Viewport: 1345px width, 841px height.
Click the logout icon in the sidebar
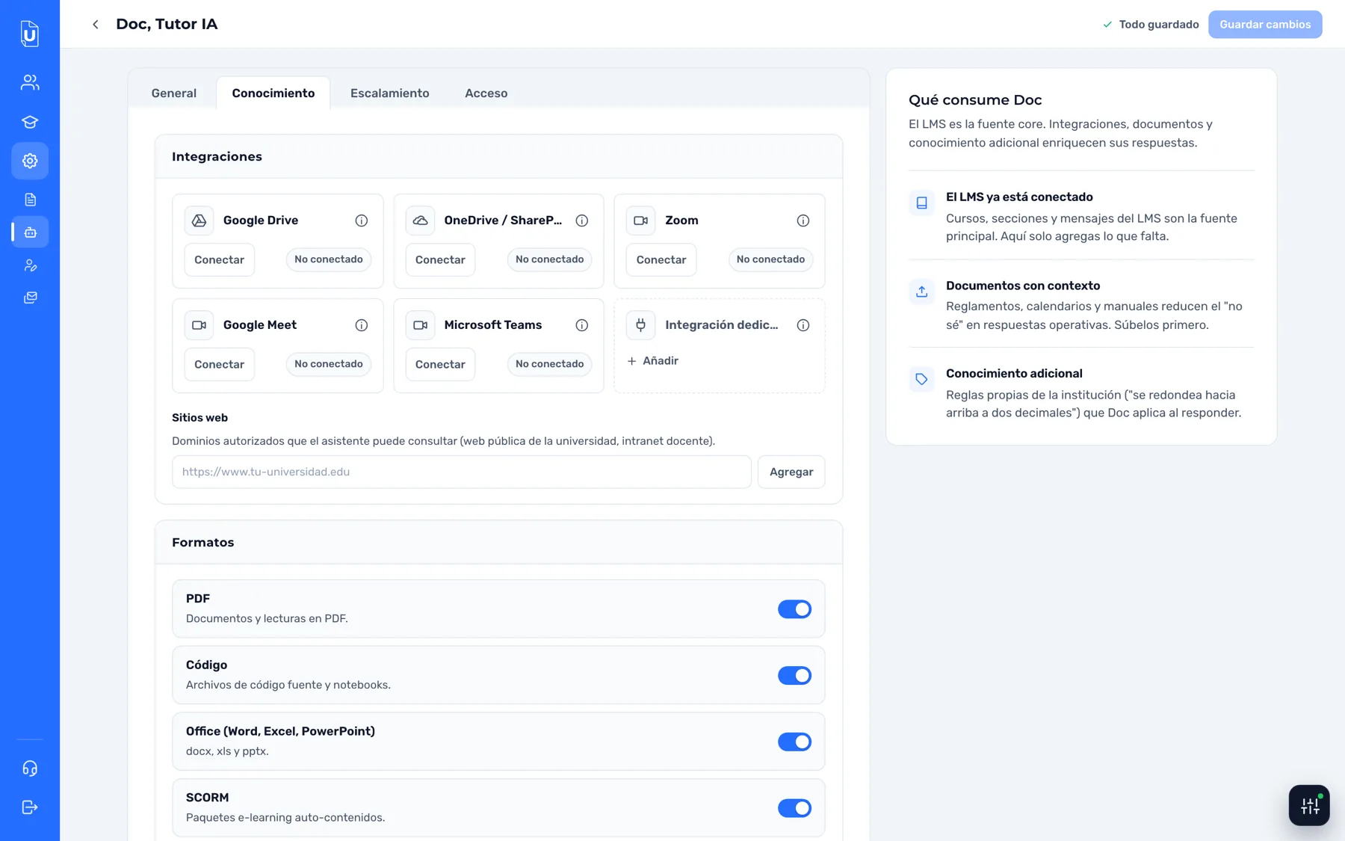pyautogui.click(x=30, y=807)
